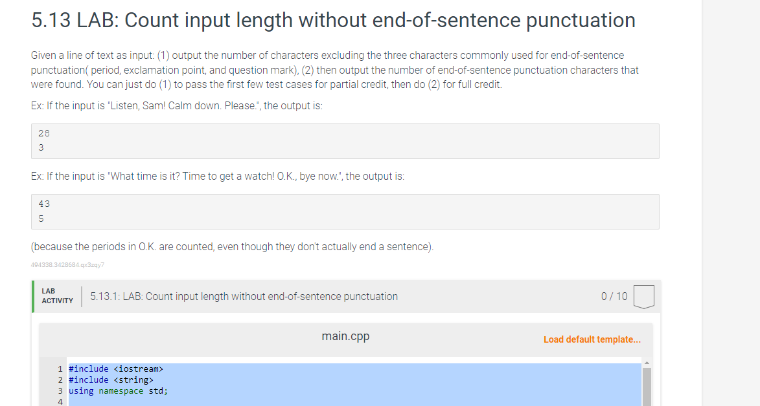Image resolution: width=760 pixels, height=406 pixels.
Task: Select the first example output box showing '28'
Action: 345,141
